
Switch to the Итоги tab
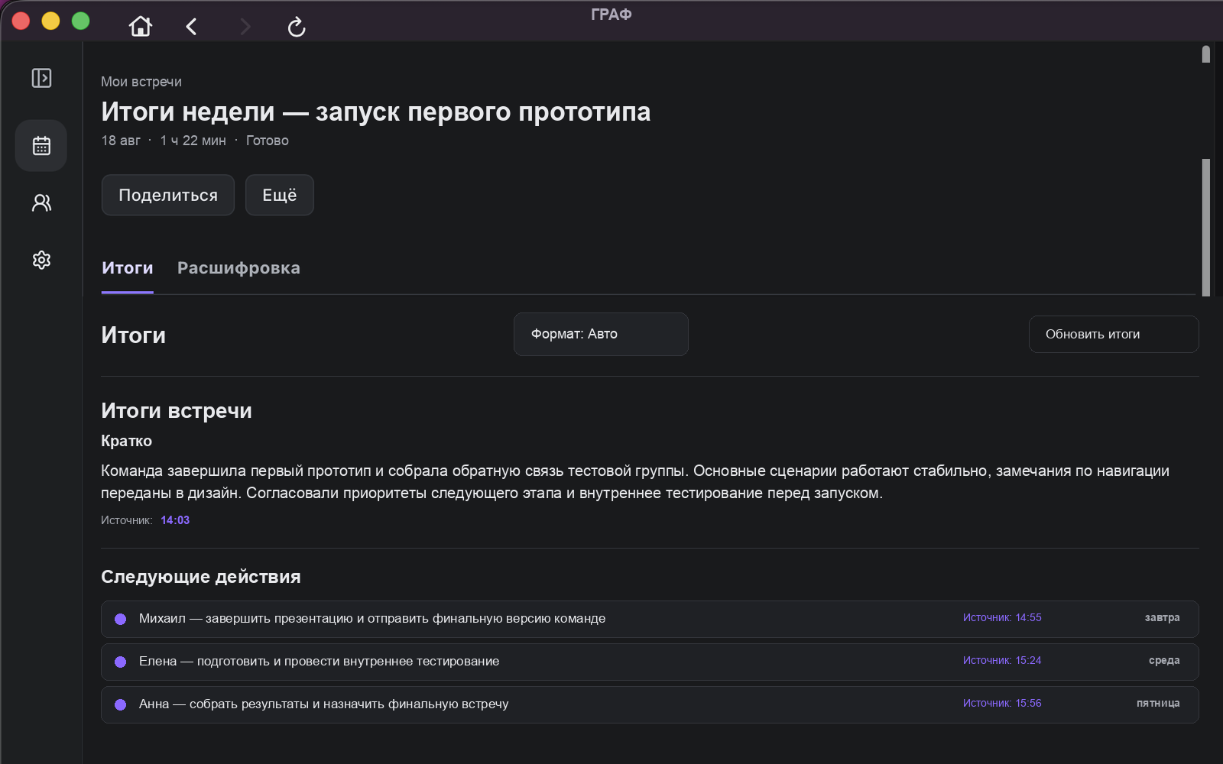tap(128, 268)
